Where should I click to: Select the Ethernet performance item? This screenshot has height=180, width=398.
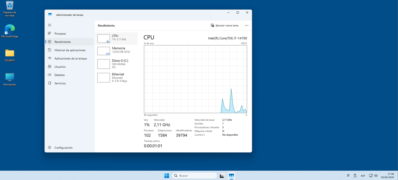pos(117,77)
